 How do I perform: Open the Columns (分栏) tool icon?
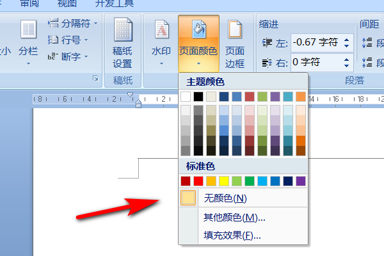(28, 29)
